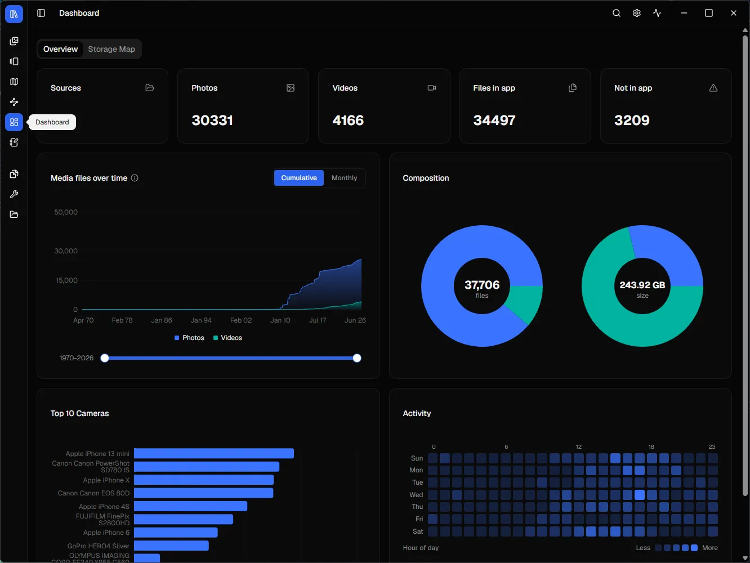750x563 pixels.
Task: Maximize the application window
Action: point(709,13)
